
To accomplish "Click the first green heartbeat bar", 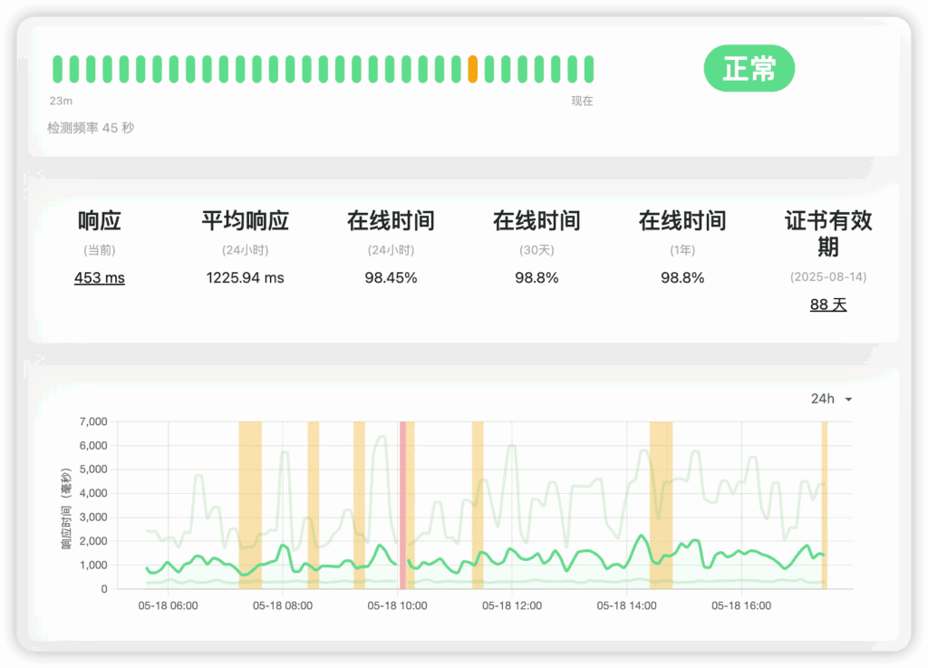I will point(57,69).
